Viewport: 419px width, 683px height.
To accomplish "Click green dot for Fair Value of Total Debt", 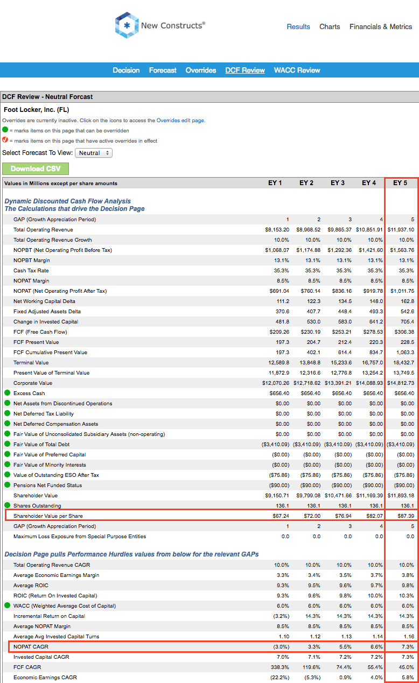I will (x=7, y=444).
